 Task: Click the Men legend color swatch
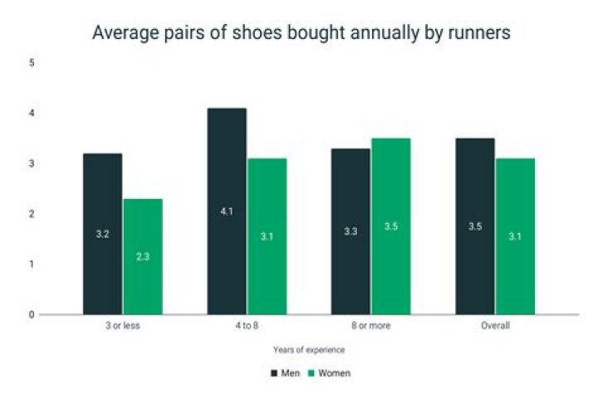(274, 373)
